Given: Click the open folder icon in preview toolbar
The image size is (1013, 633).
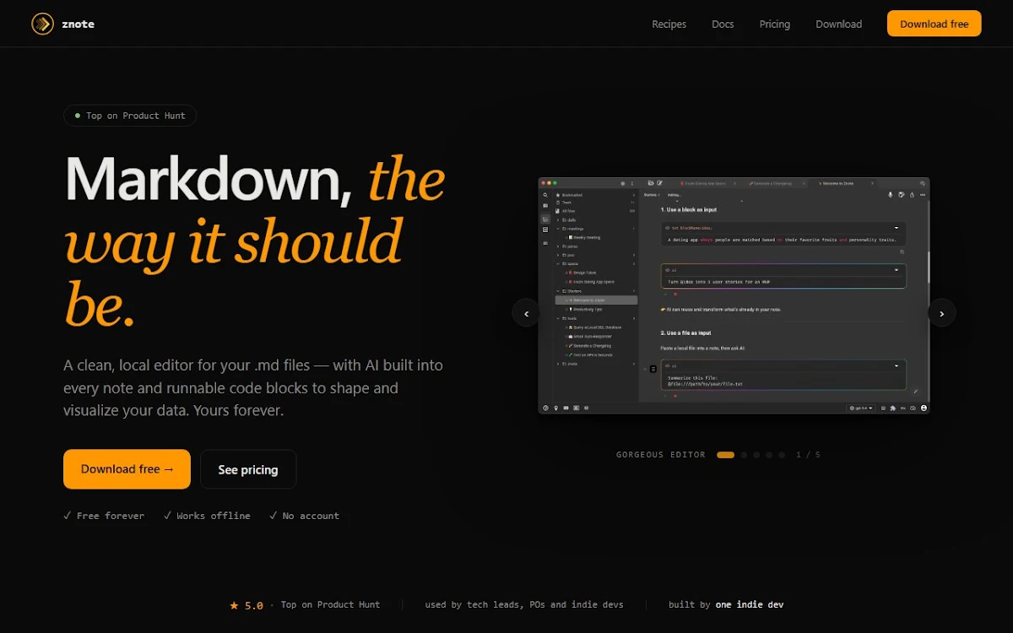Looking at the screenshot, I should 651,183.
